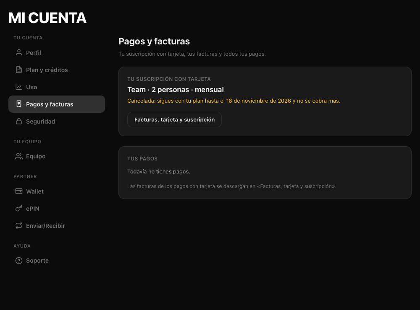Click the TU SUSCRIPCIÓN CON TARJETA label
The image size is (420, 310).
tap(169, 79)
